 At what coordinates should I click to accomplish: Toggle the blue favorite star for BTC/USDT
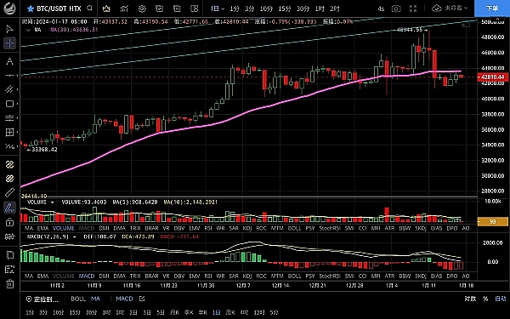(x=31, y=9)
